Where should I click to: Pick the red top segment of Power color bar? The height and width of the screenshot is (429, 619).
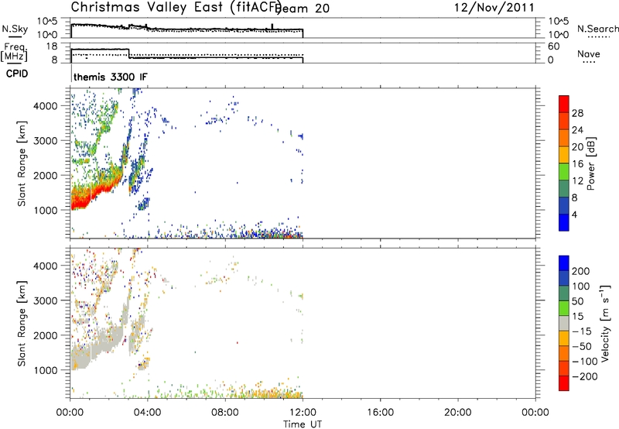(564, 105)
